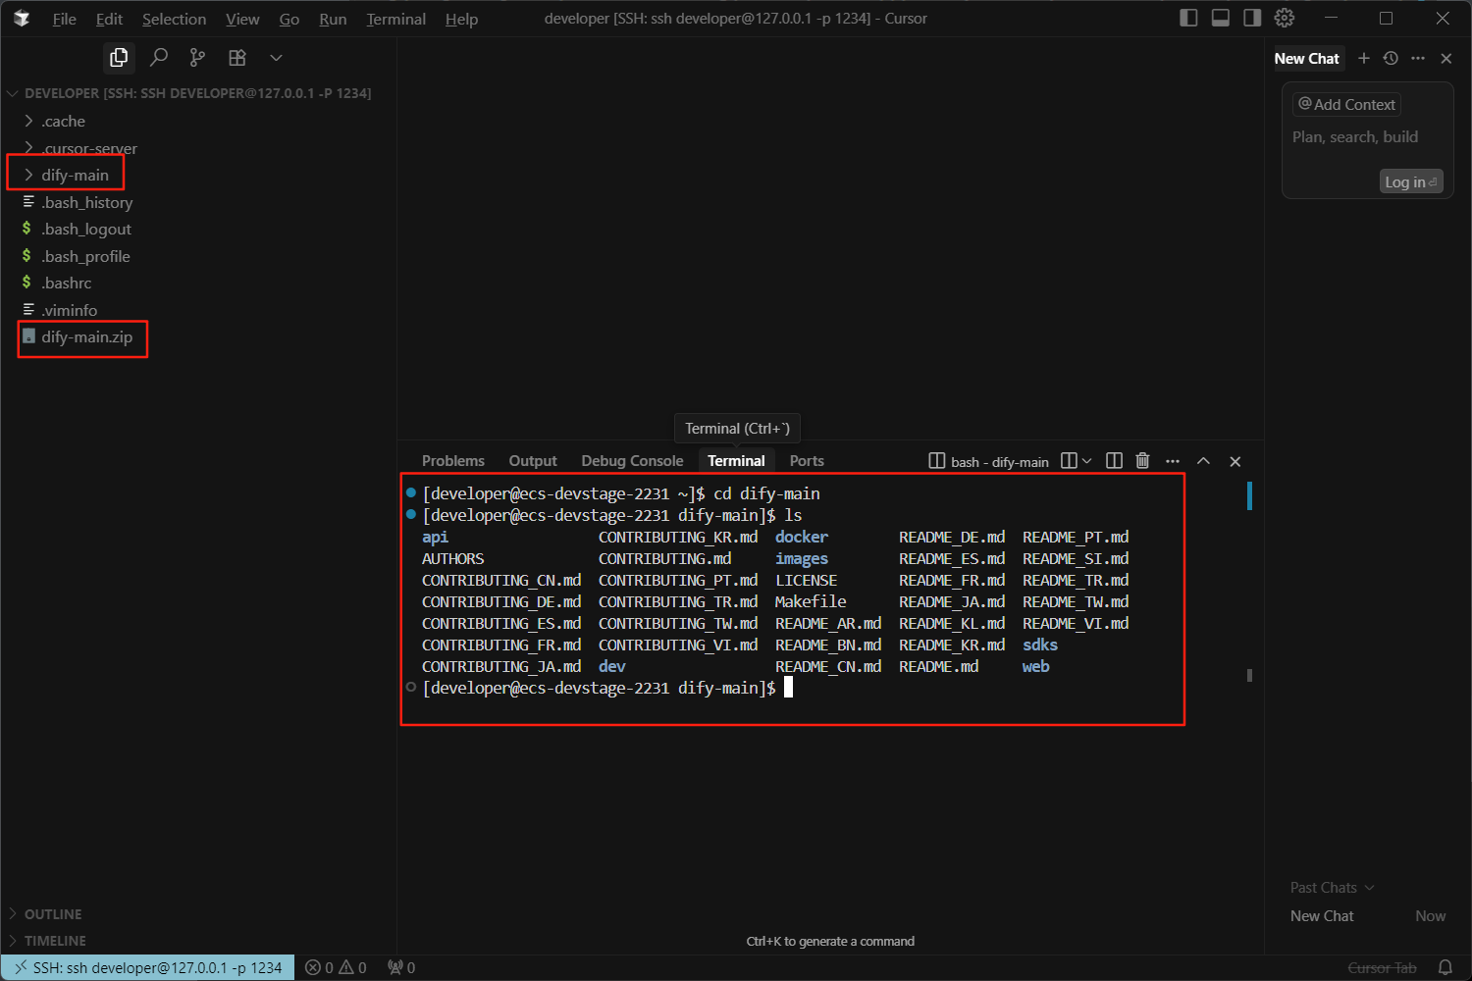Close the chat pane
This screenshot has height=981, width=1472.
(1446, 59)
